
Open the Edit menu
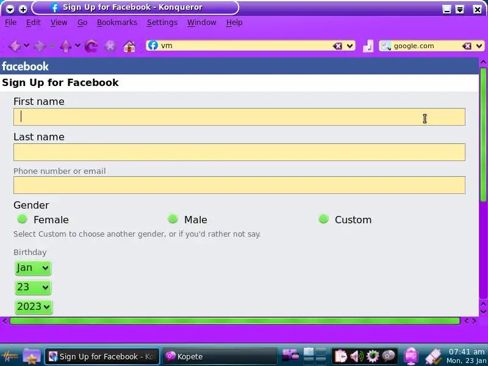(34, 23)
